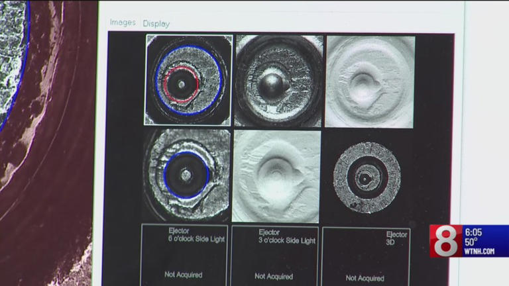Viewport: 509px width, 286px height.
Task: Open middle white relief impression thumbnail
Action: [276, 176]
